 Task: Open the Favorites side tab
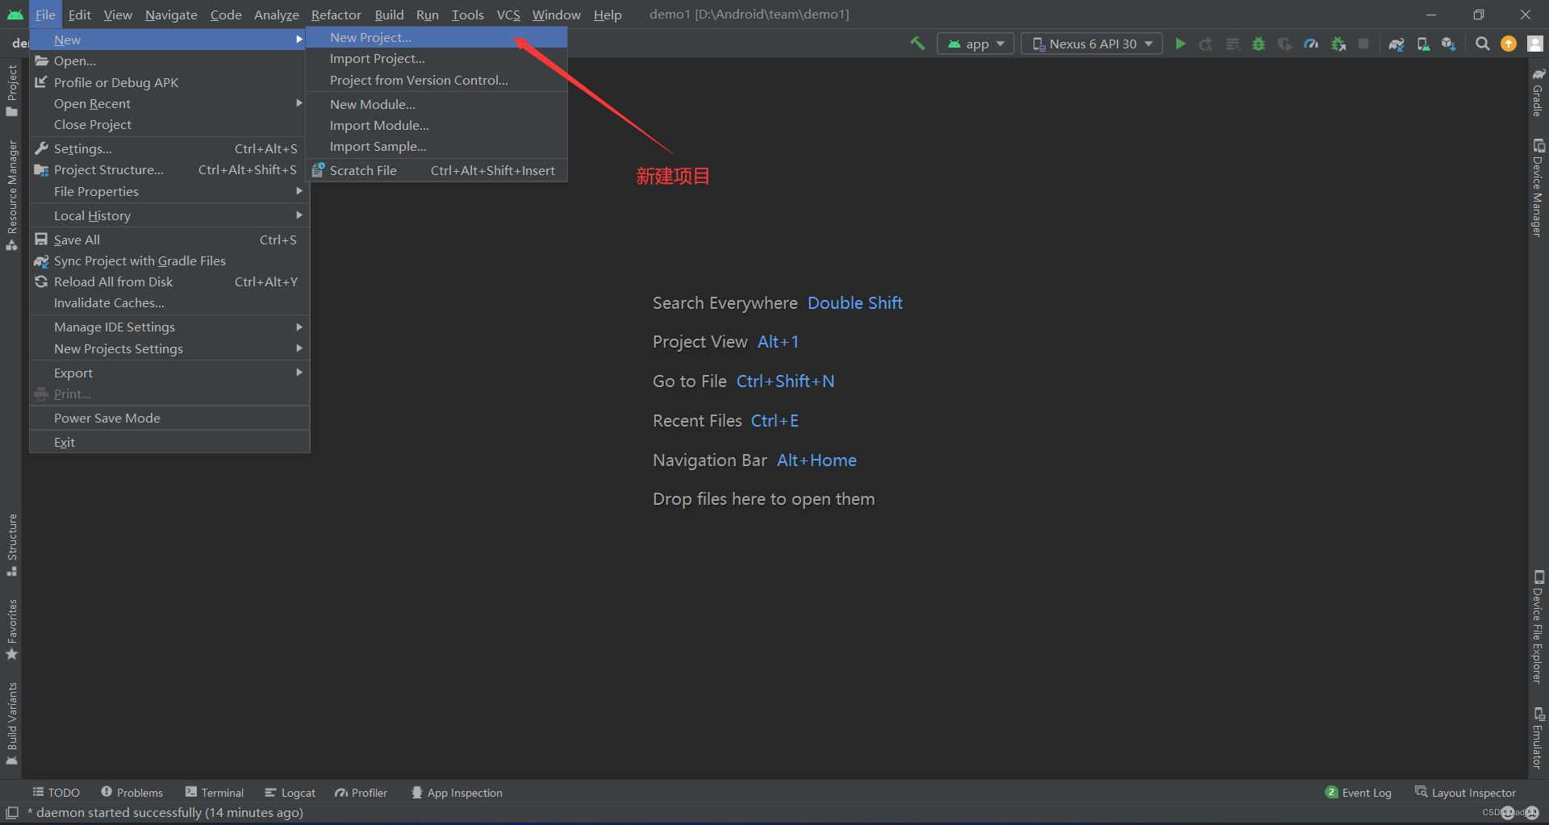coord(11,629)
